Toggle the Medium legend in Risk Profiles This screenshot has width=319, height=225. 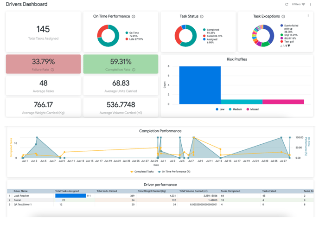click(236, 109)
